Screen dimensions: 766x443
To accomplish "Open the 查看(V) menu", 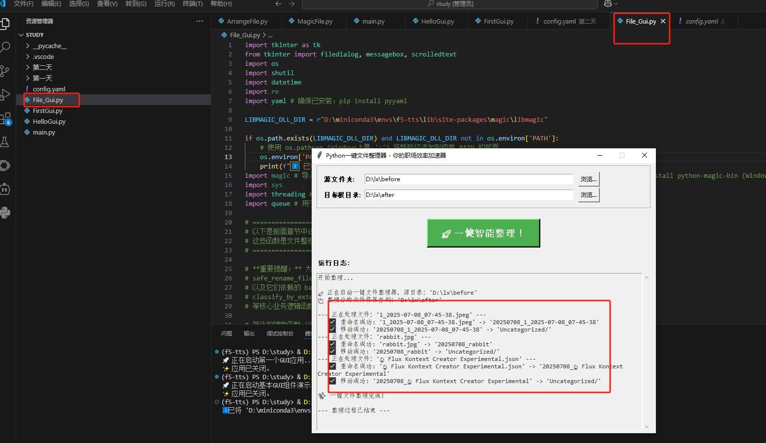I will (107, 3).
